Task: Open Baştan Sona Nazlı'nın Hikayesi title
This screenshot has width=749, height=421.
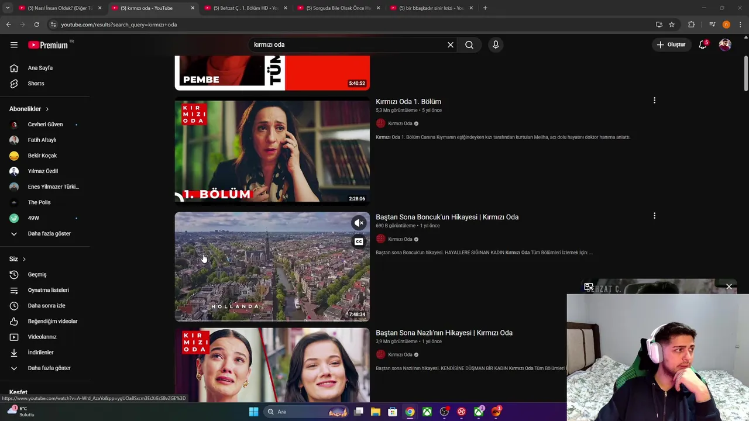Action: [x=444, y=333]
